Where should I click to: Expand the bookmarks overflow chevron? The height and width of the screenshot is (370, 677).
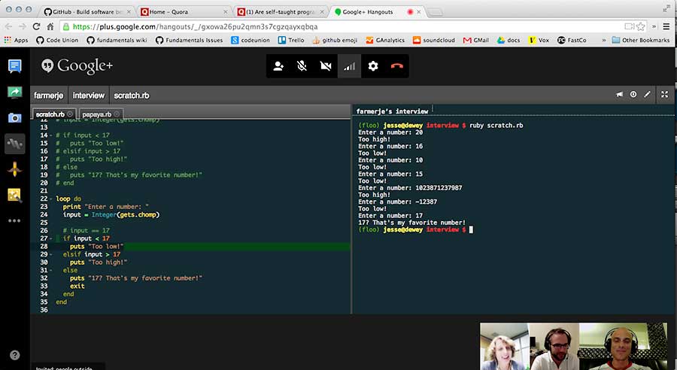(604, 40)
